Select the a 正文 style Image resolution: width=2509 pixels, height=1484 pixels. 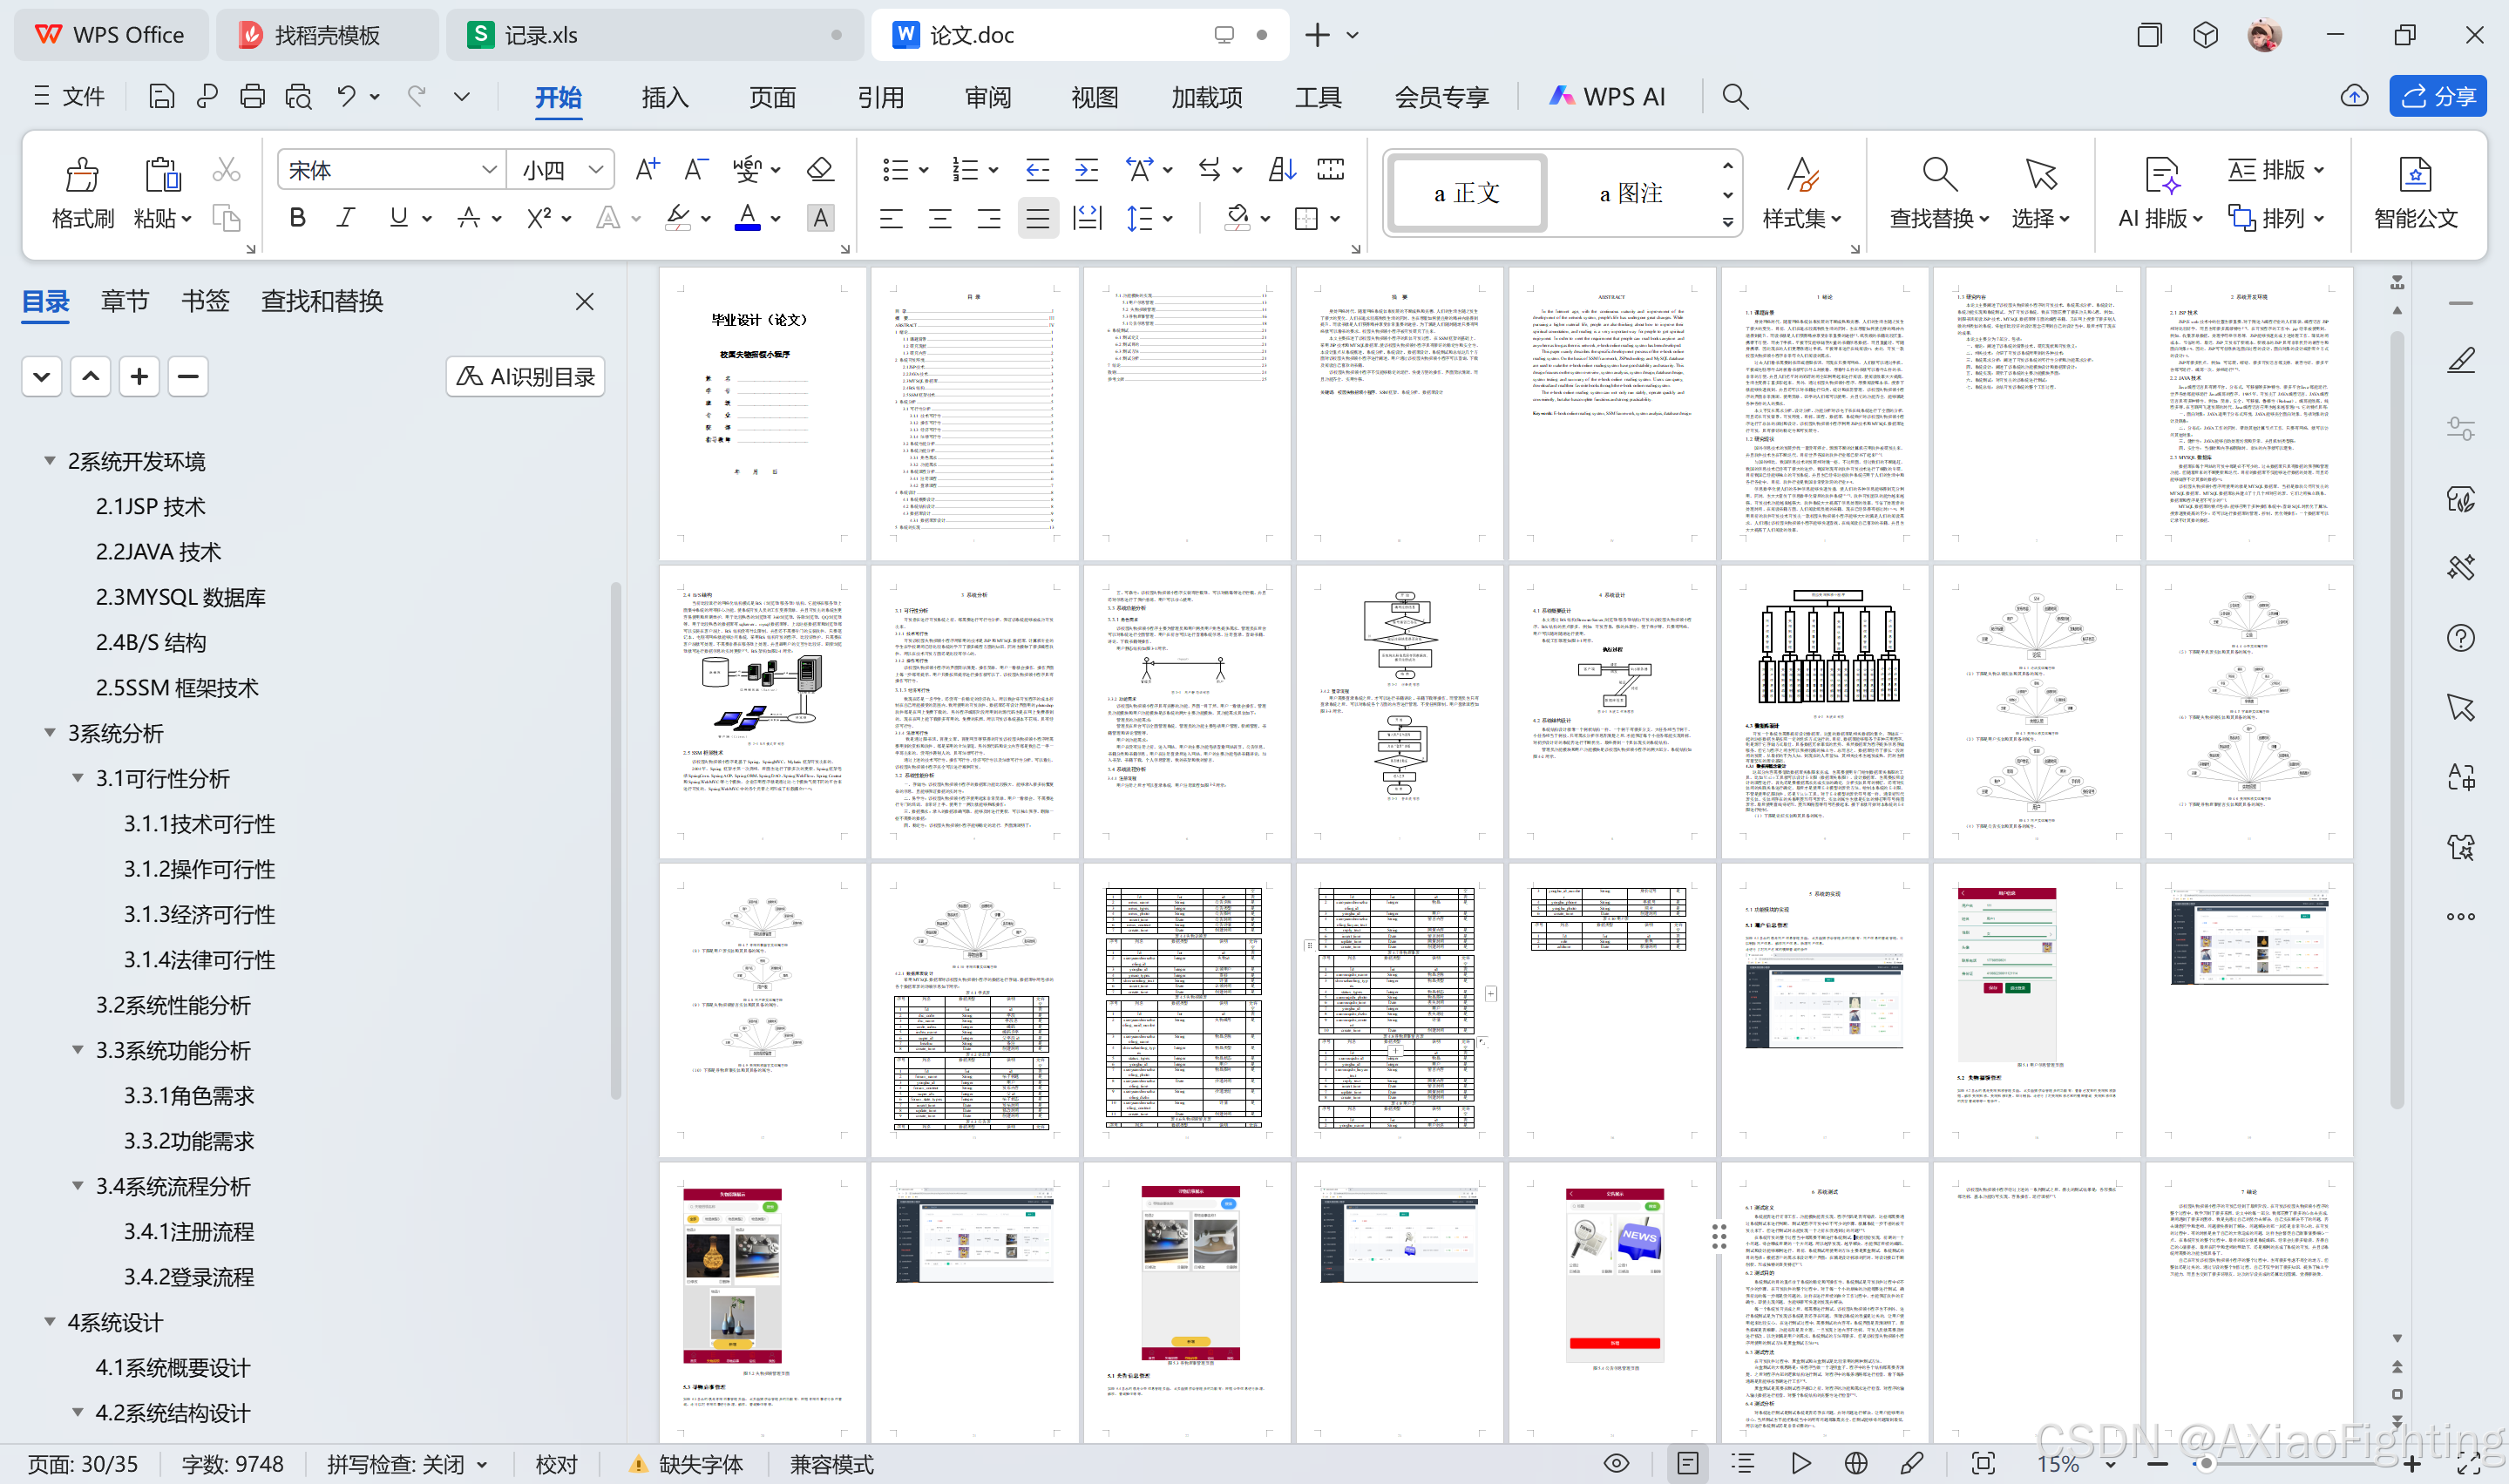[1468, 193]
